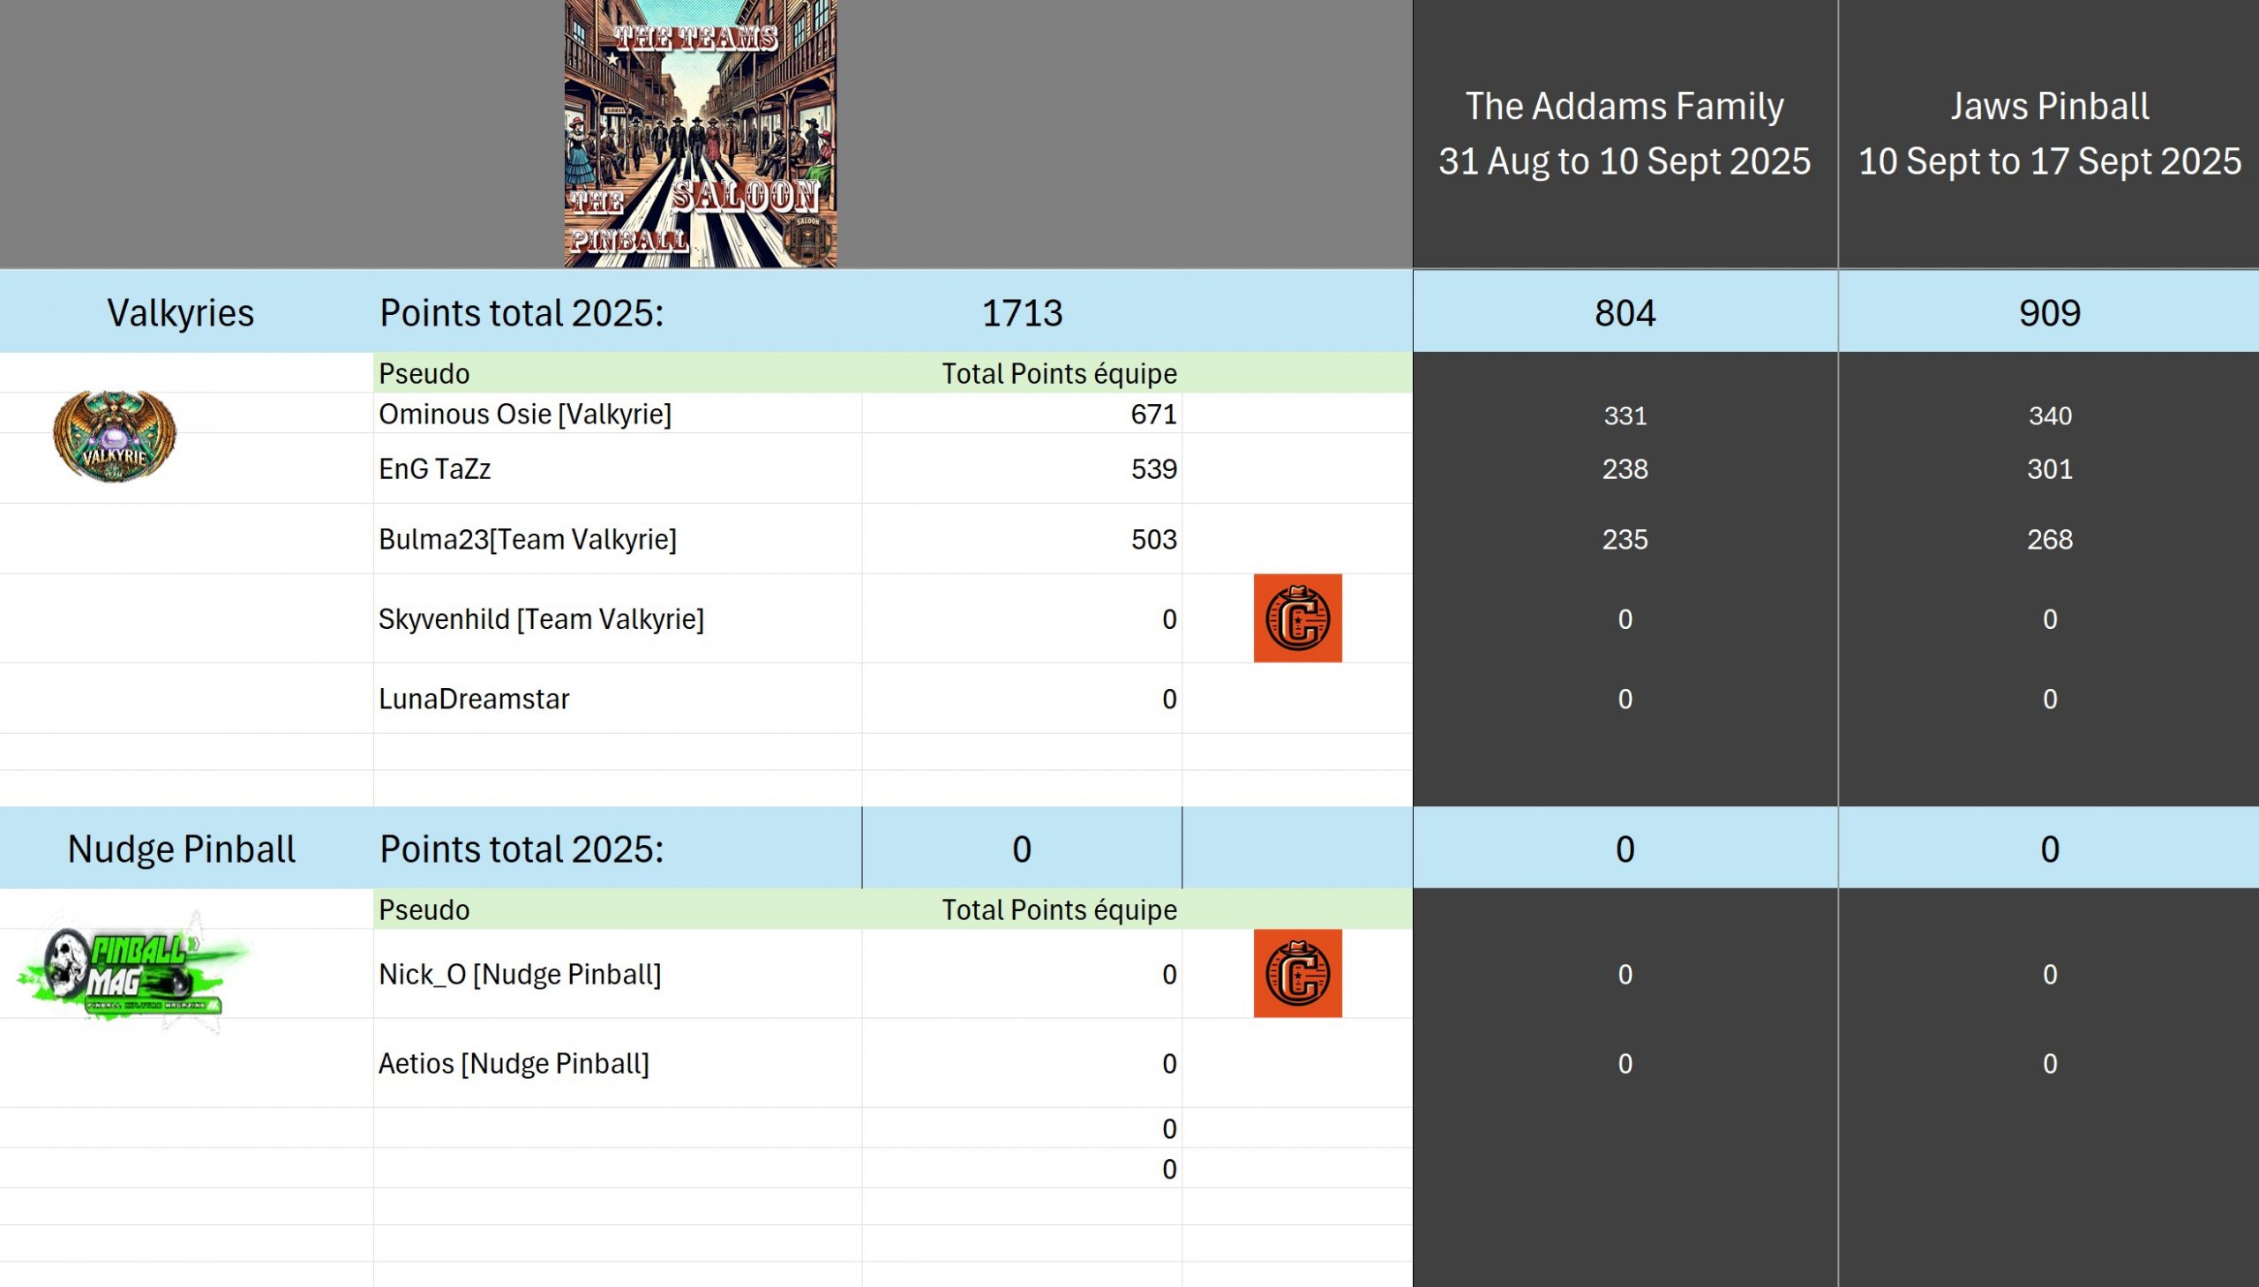2259x1287 pixels.
Task: Click EnG TaZz's total points 539 cell
Action: (1021, 468)
